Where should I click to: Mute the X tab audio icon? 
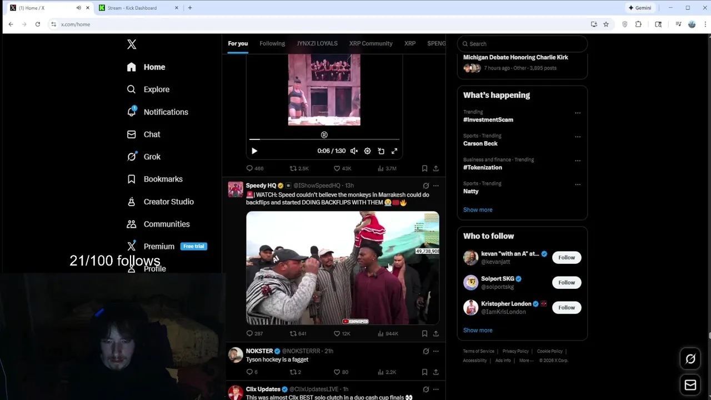[78, 8]
